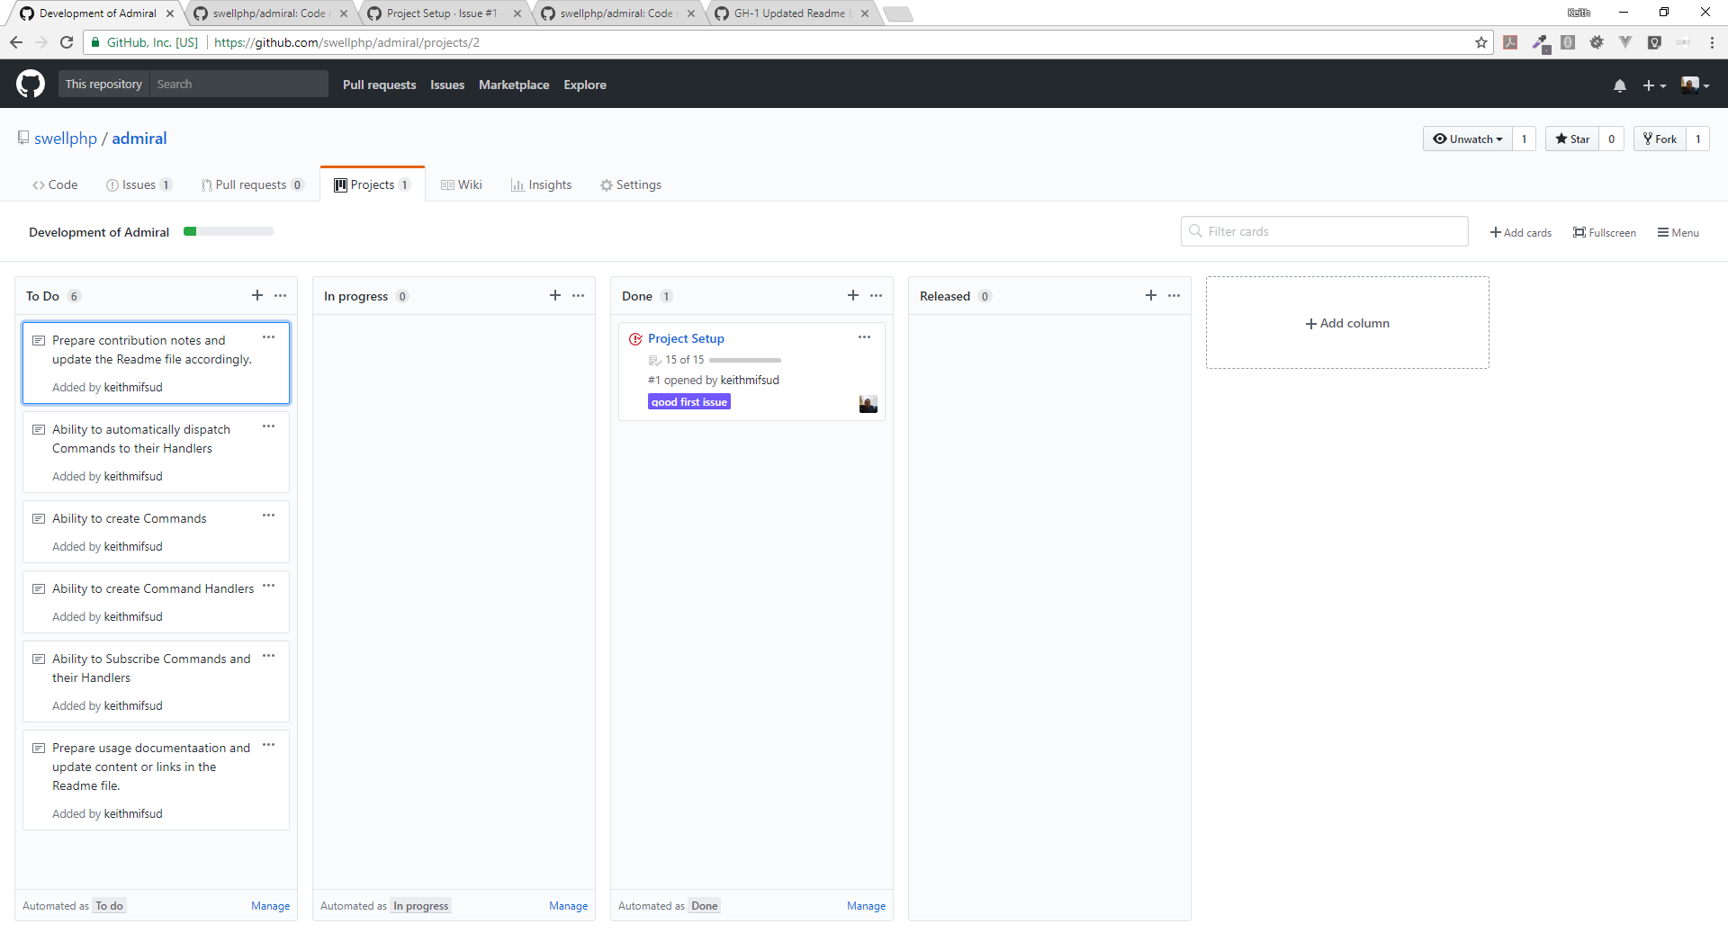This screenshot has height=933, width=1728.
Task: Open admiral repository link
Action: click(x=139, y=138)
